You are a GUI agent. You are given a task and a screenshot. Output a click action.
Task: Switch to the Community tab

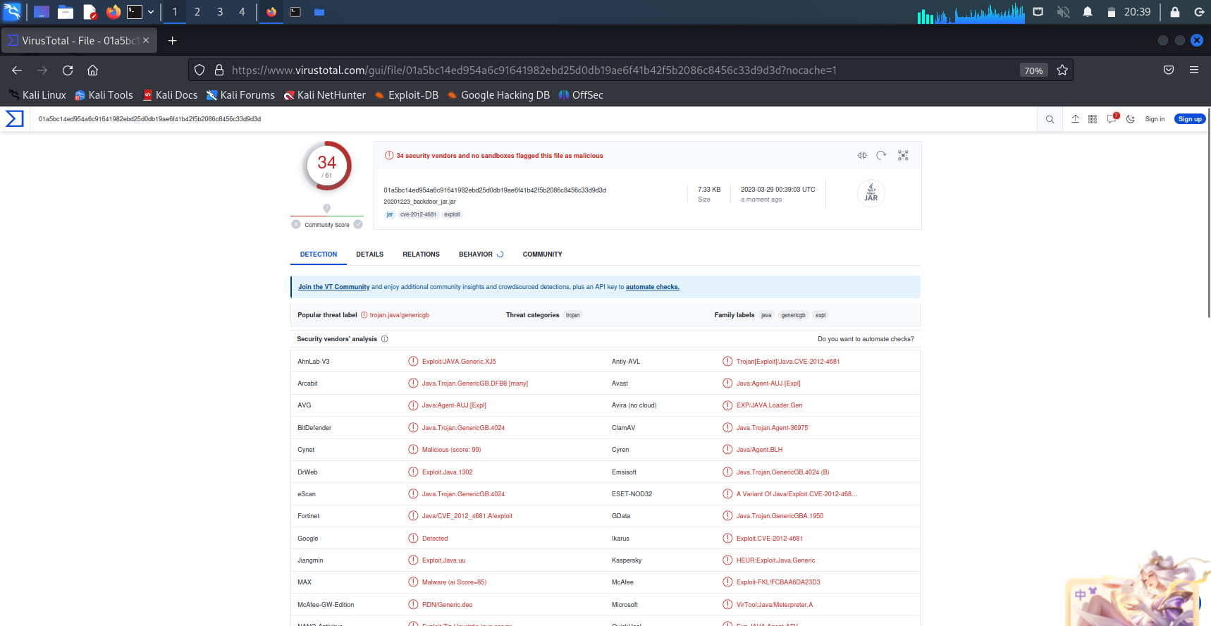tap(543, 254)
